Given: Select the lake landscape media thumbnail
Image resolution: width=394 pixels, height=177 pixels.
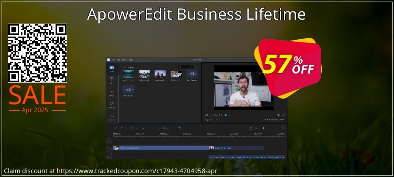Looking at the screenshot, I should tap(128, 74).
